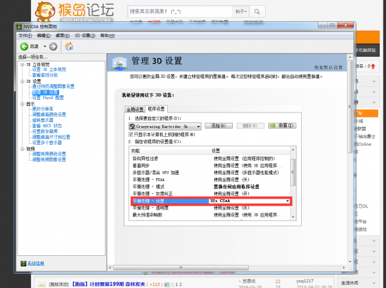
Task: Collapse the 显示 tree node
Action: click(23, 104)
